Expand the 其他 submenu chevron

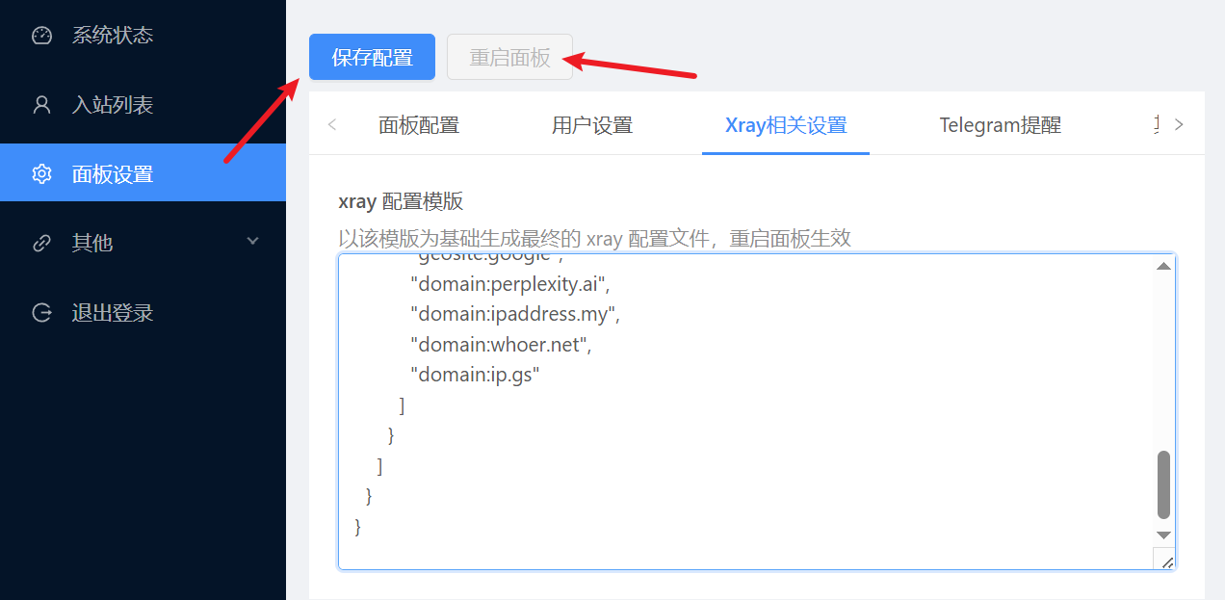point(253,241)
